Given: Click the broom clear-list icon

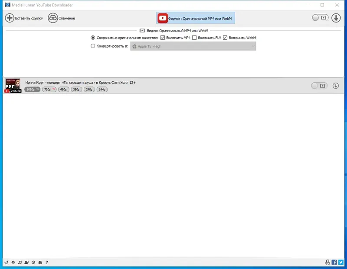Looking at the screenshot, I should tap(7, 262).
